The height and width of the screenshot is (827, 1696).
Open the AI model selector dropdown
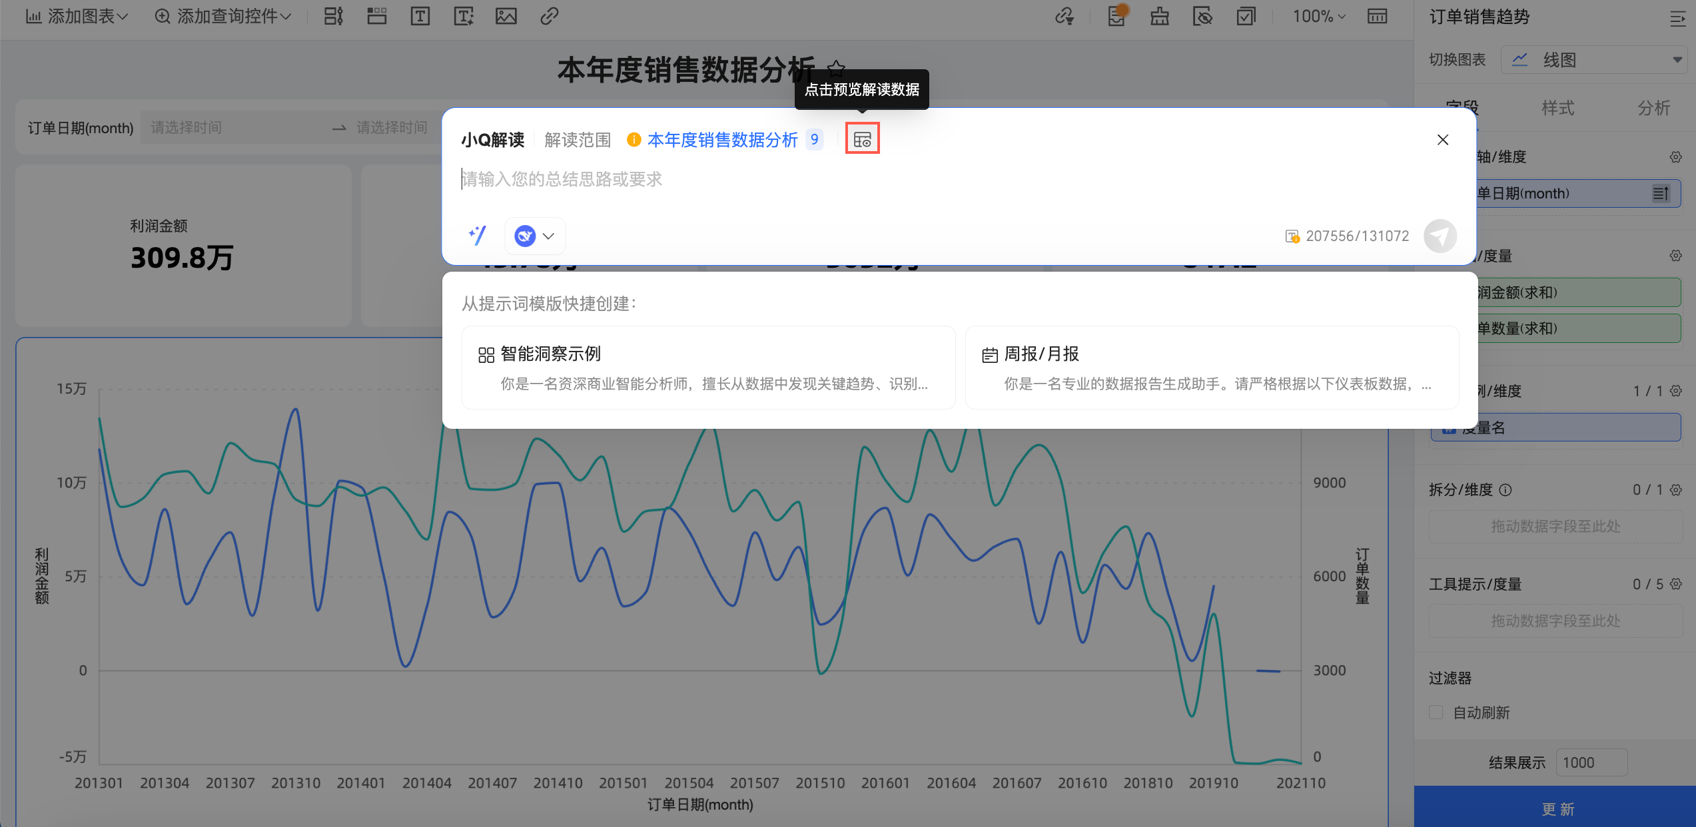(x=535, y=236)
